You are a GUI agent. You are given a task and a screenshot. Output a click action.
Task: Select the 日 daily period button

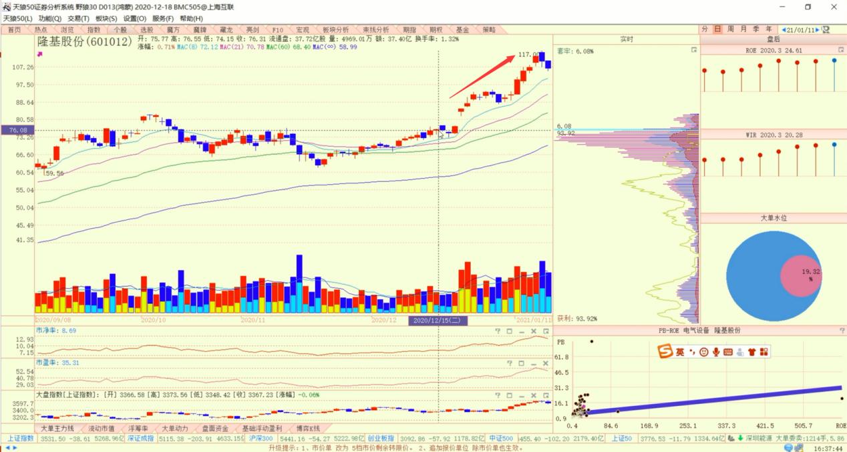[717, 29]
